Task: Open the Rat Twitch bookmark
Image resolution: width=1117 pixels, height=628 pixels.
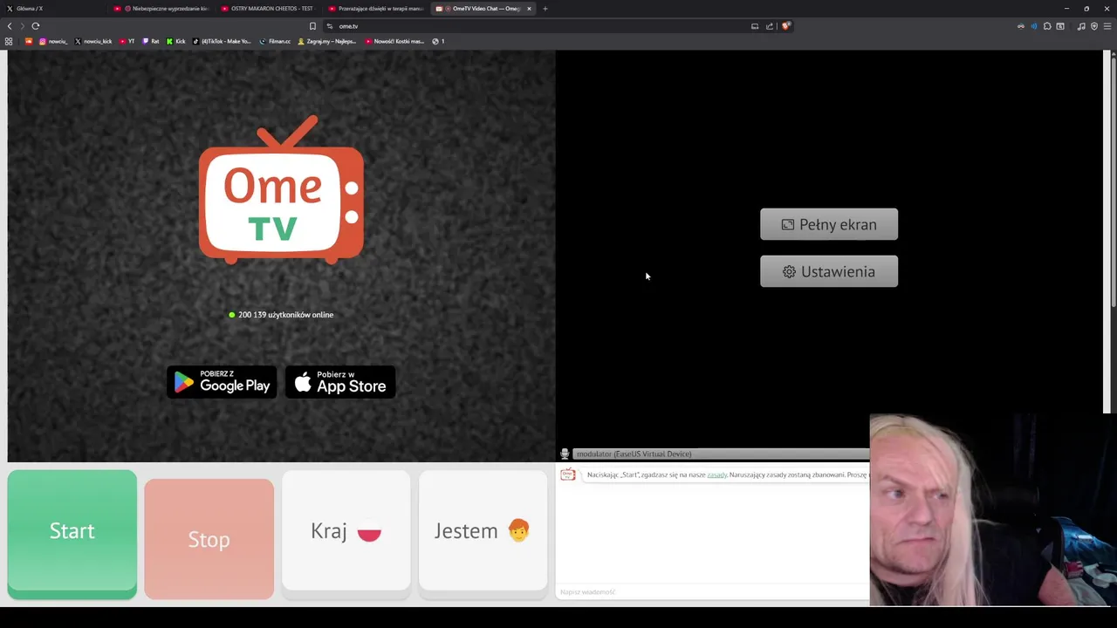Action: pos(151,41)
